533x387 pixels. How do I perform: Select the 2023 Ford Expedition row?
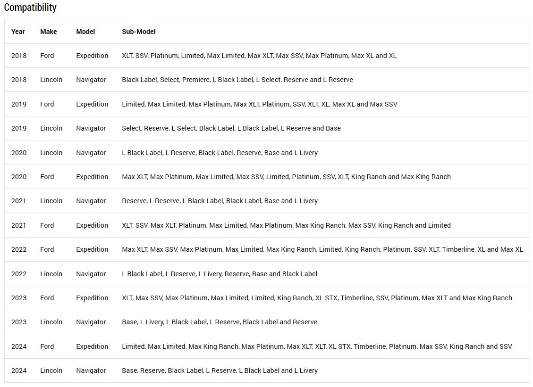267,298
